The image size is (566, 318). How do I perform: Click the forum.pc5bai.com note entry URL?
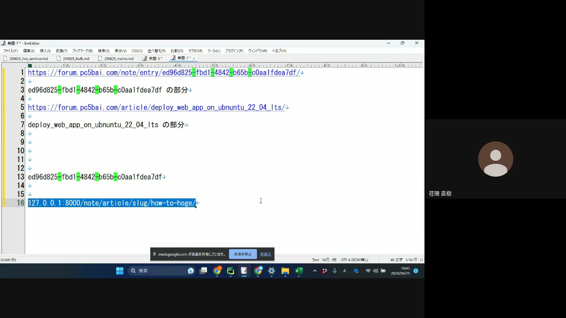164,73
